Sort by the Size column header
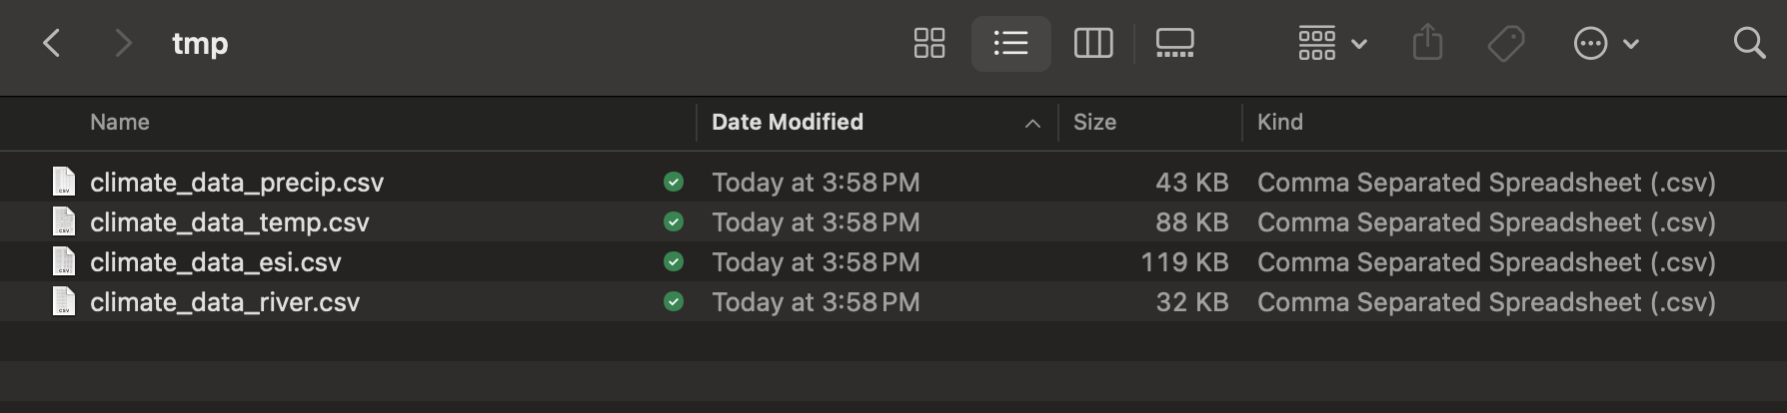Viewport: 1787px width, 413px height. [1094, 122]
